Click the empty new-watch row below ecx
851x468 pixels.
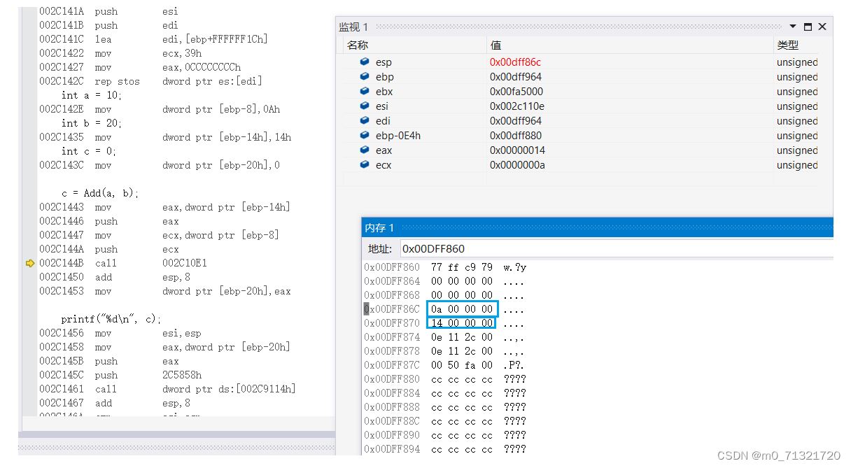[580, 180]
